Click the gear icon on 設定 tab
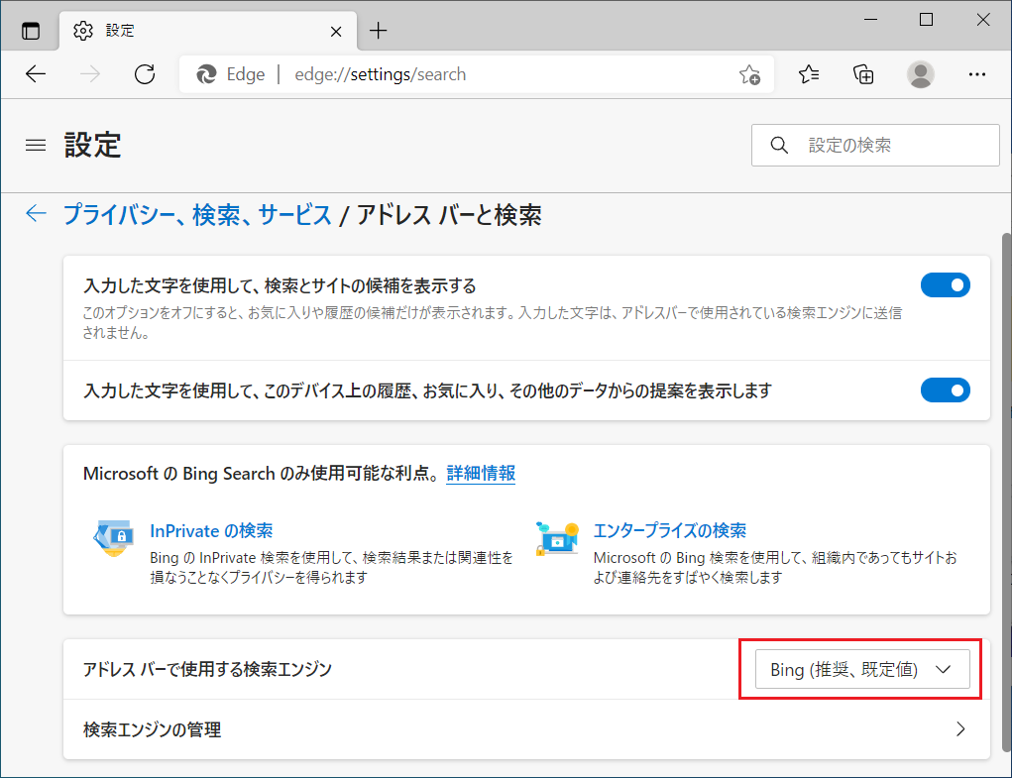The image size is (1012, 778). click(x=82, y=31)
